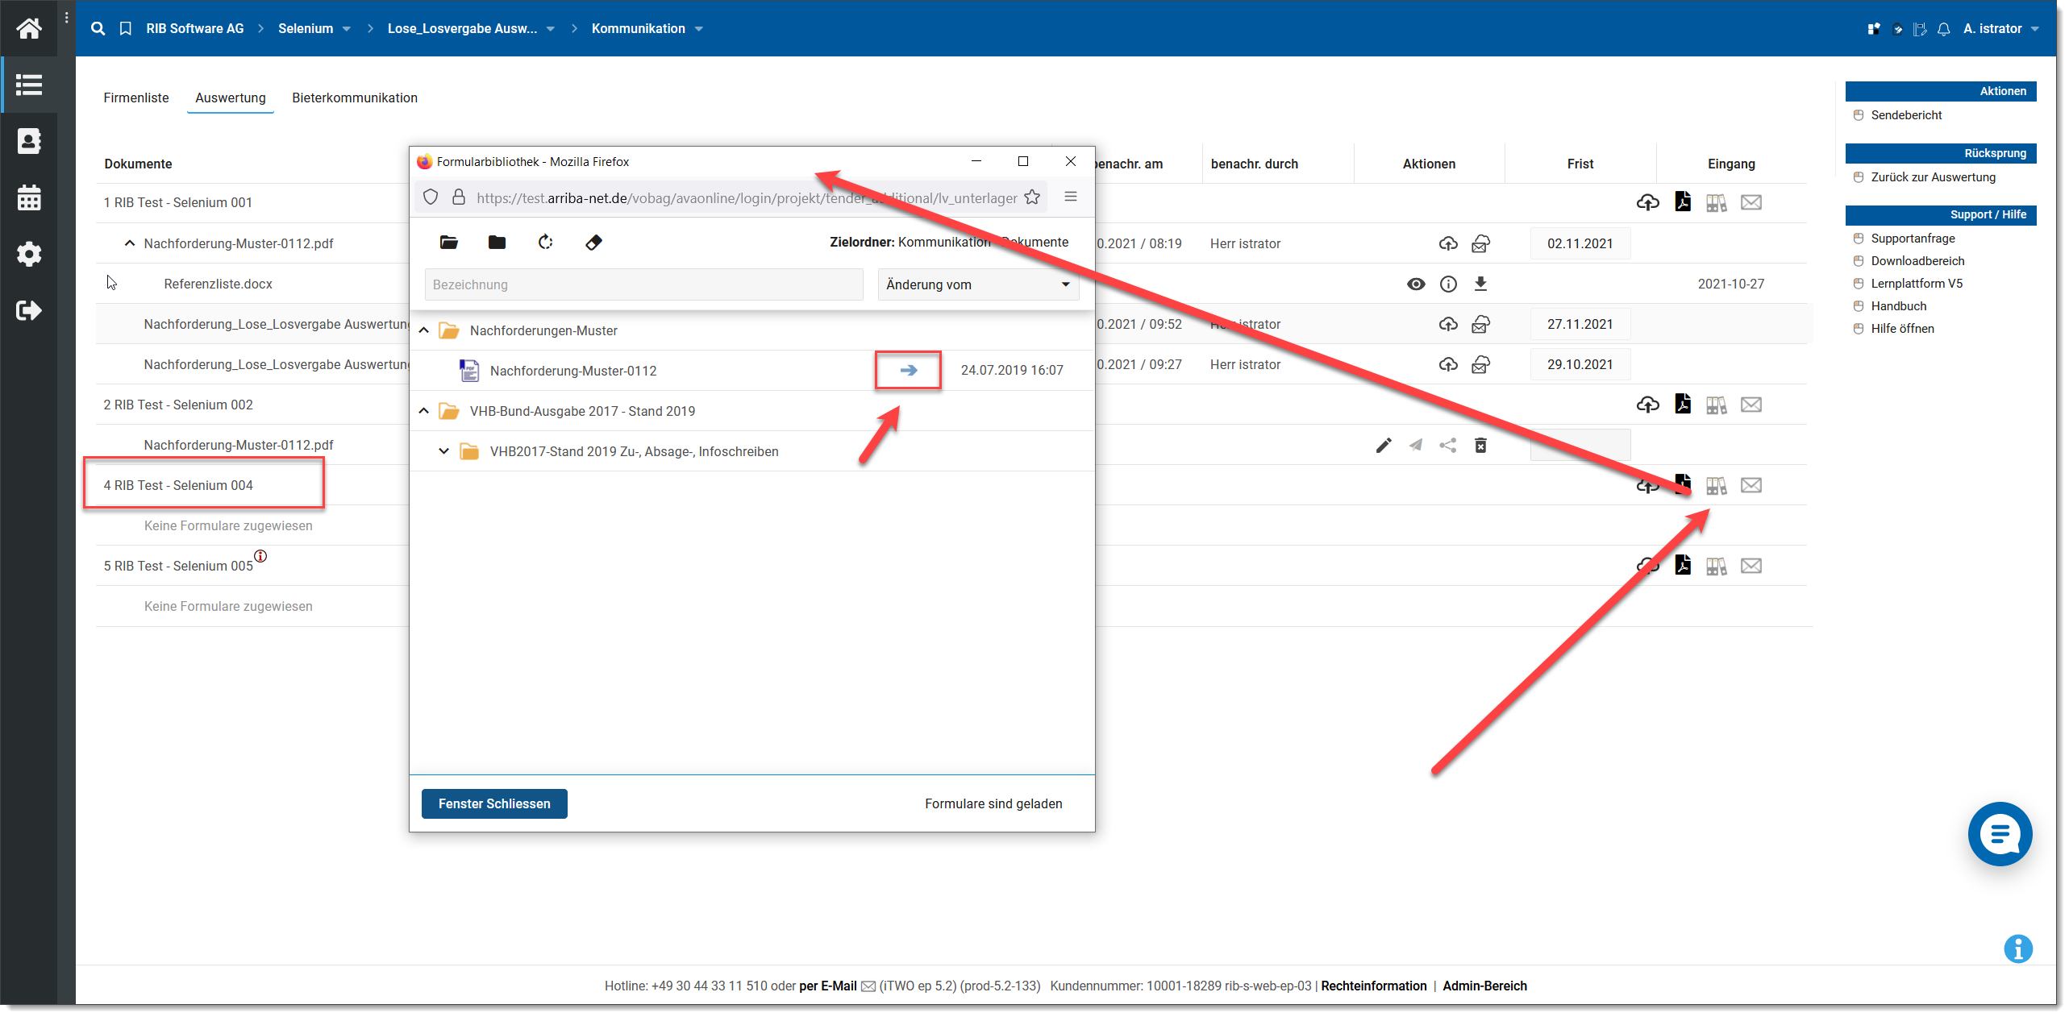Click the eye icon for Referenzliste.docx
Screen dimensions: 2069x1017
pos(1416,284)
